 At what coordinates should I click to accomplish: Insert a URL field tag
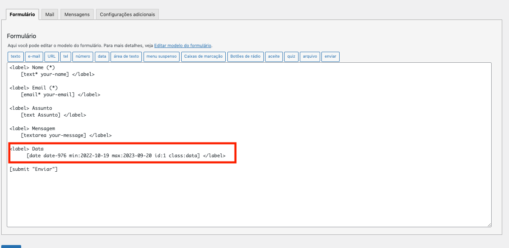pyautogui.click(x=51, y=56)
